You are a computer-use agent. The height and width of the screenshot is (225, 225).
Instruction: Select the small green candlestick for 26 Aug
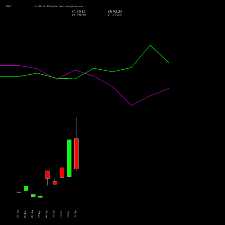coord(33,196)
